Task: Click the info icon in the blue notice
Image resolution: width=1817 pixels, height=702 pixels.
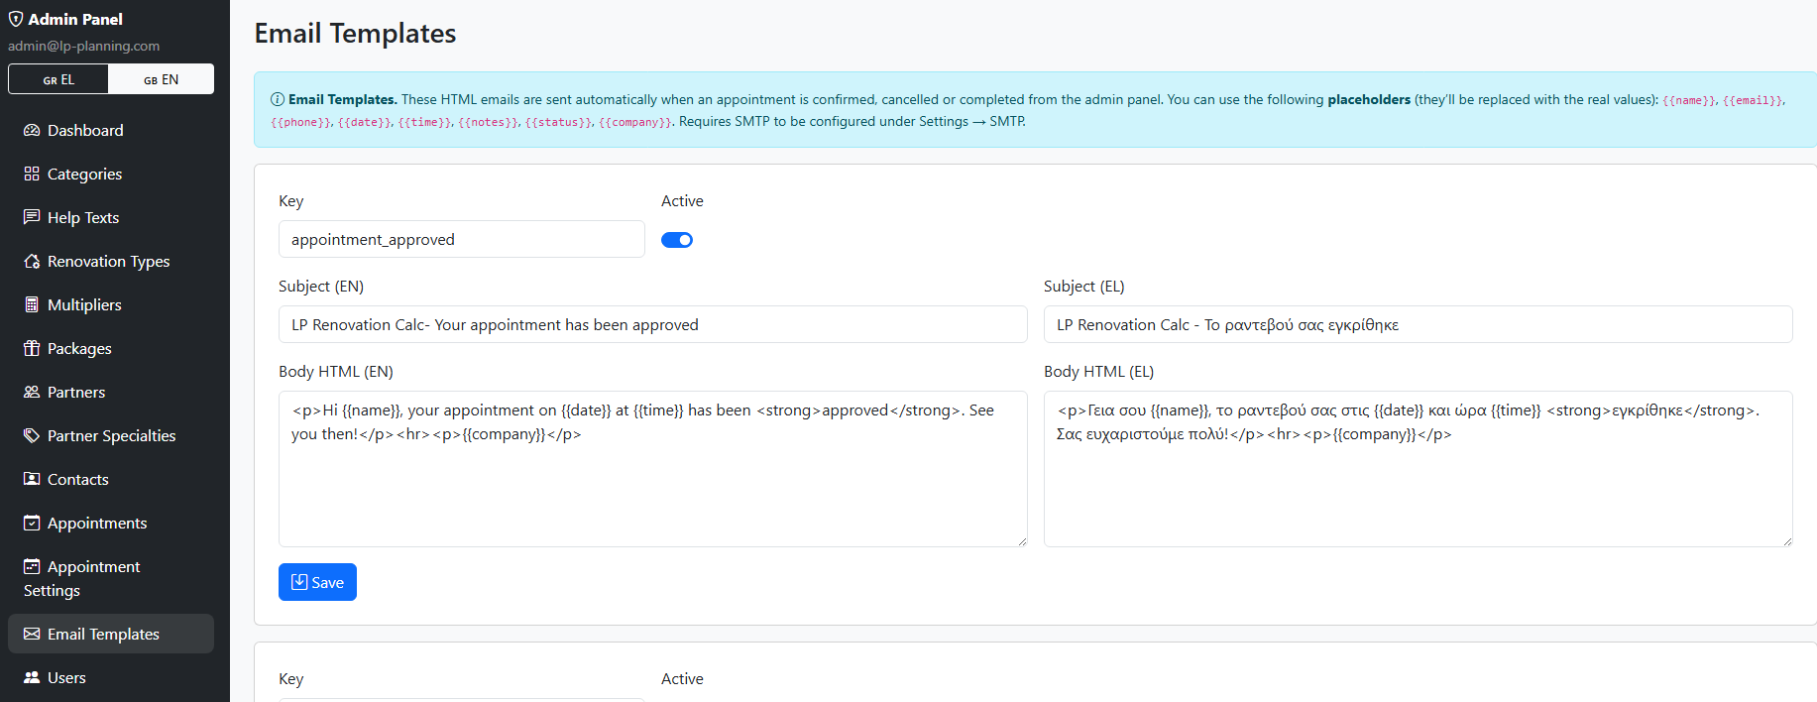Action: tap(278, 99)
